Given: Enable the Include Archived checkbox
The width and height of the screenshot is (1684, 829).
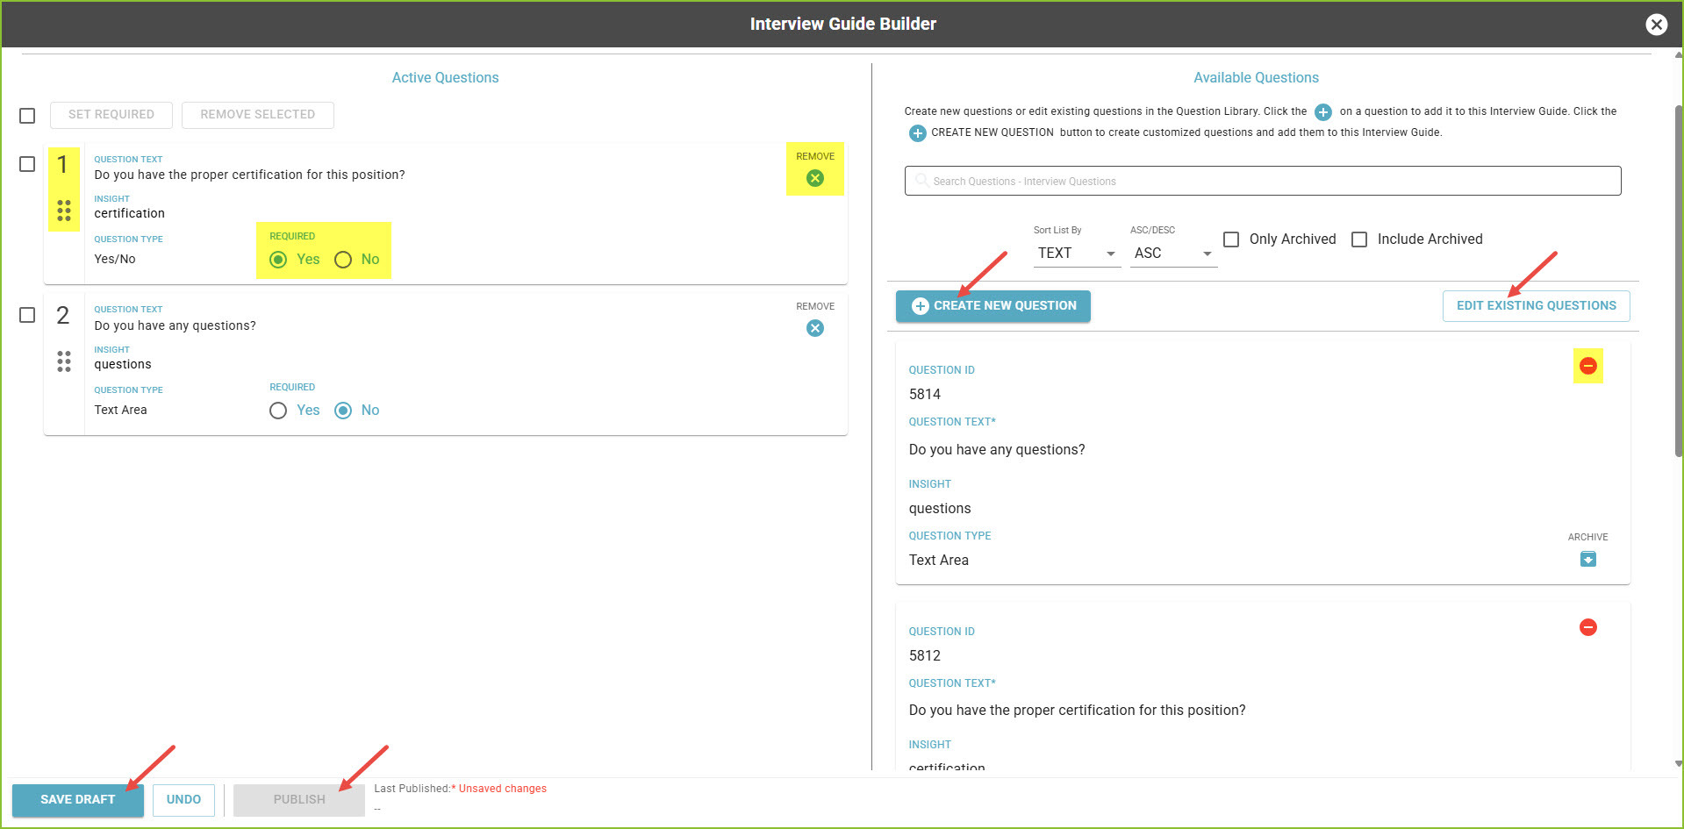Looking at the screenshot, I should (x=1359, y=239).
